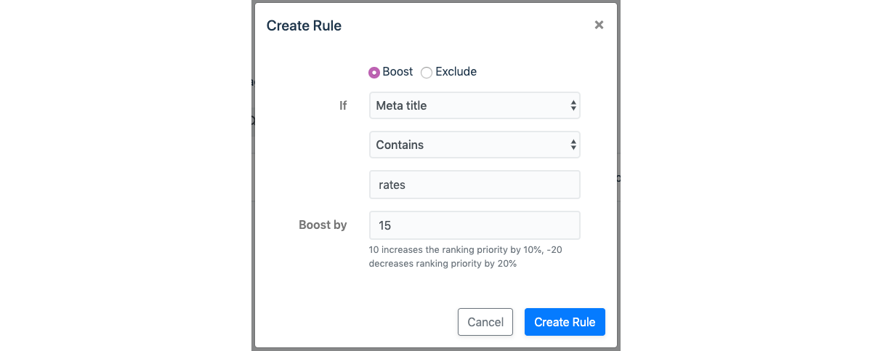Click dimmed backdrop left of the dialog
Screen dimensions: 872x351
[124, 174]
